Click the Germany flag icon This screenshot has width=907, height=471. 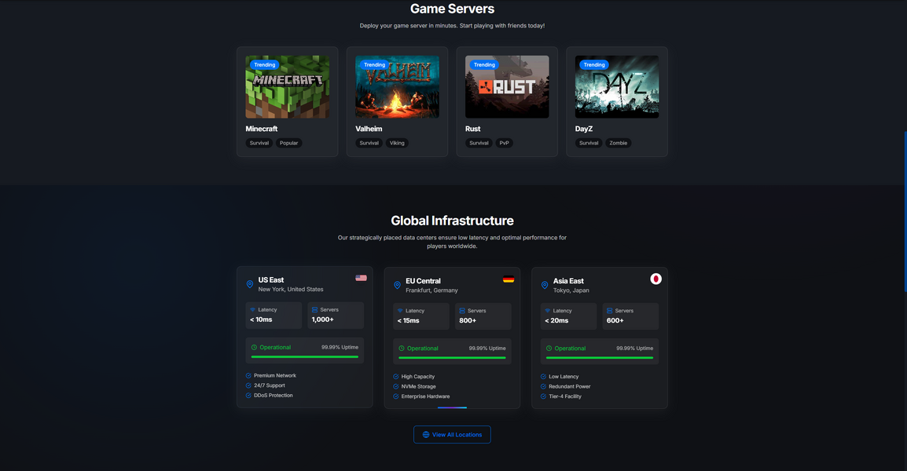(x=509, y=279)
